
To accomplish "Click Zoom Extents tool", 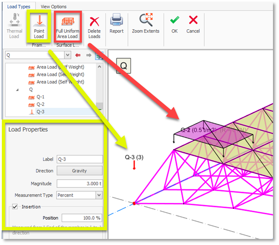I will pos(146,24).
